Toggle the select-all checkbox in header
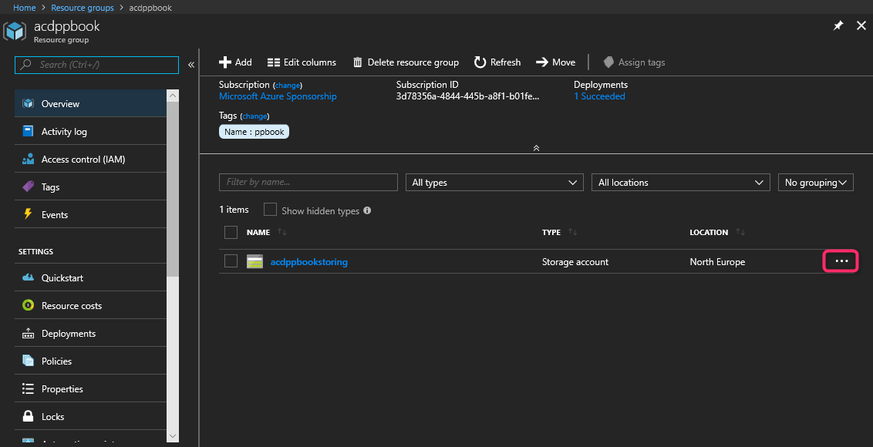 pyautogui.click(x=231, y=232)
